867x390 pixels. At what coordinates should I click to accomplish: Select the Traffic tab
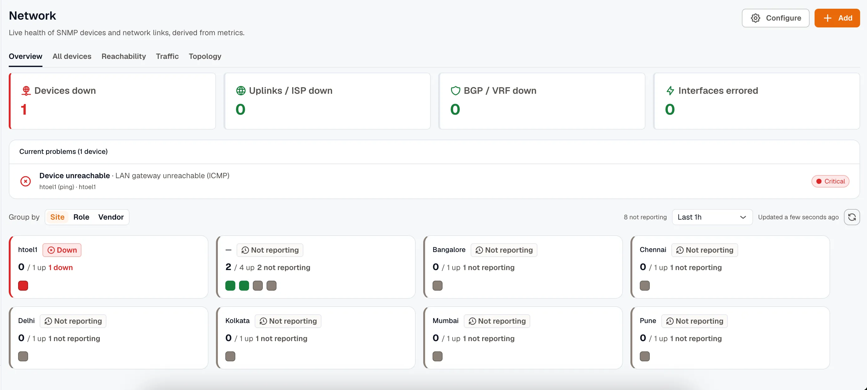tap(167, 56)
